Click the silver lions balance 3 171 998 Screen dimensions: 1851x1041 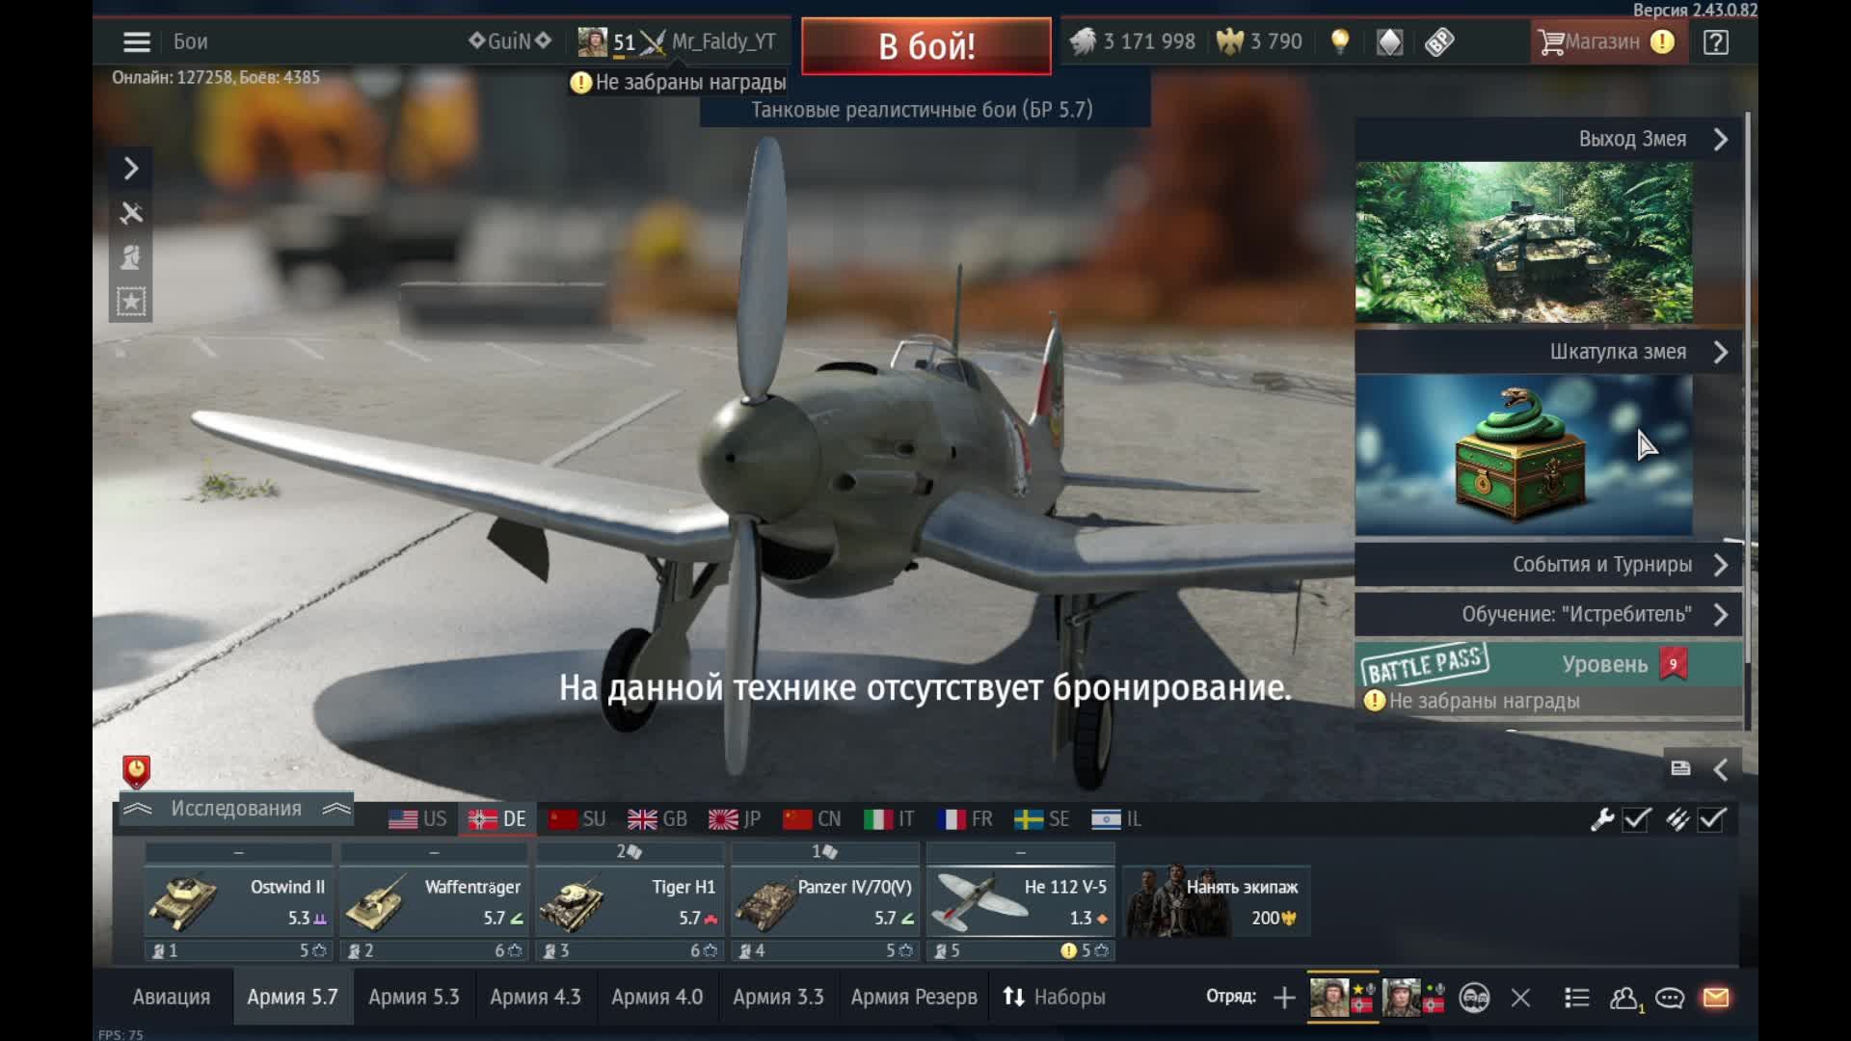tap(1132, 41)
